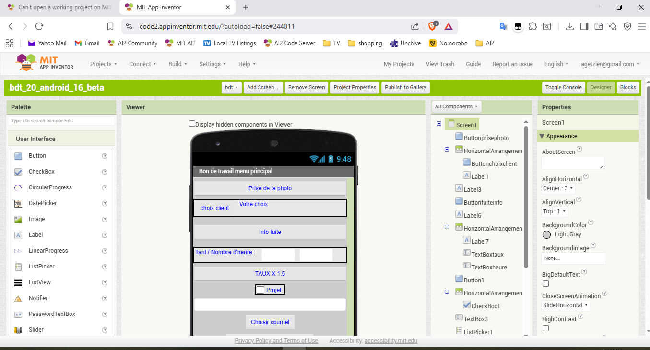Toggle the HighContrast checkbox
Image resolution: width=650 pixels, height=350 pixels.
tap(545, 328)
